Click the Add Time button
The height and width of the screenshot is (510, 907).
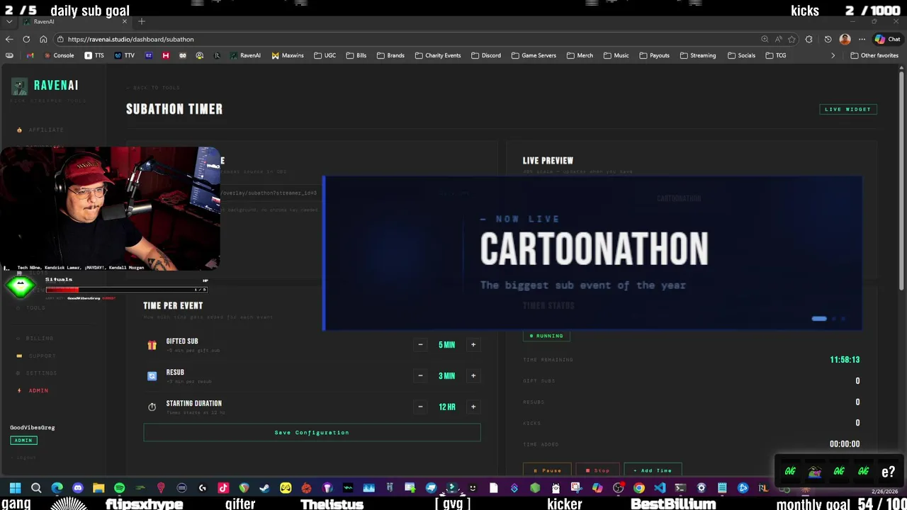(653, 470)
